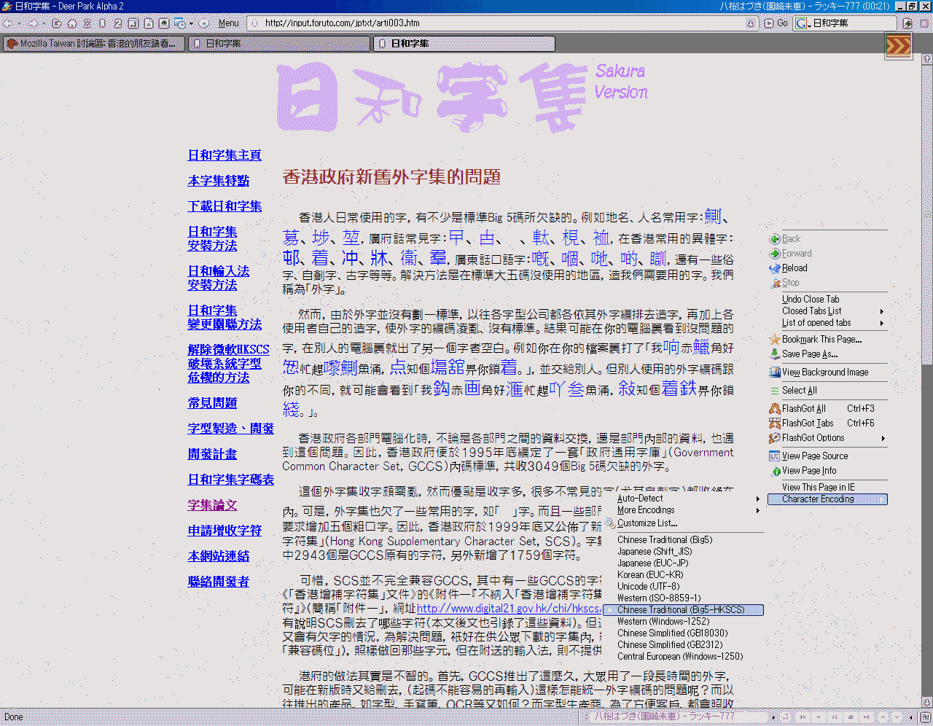
Task: Open the 常見問題 sidebar link
Action: 212,403
